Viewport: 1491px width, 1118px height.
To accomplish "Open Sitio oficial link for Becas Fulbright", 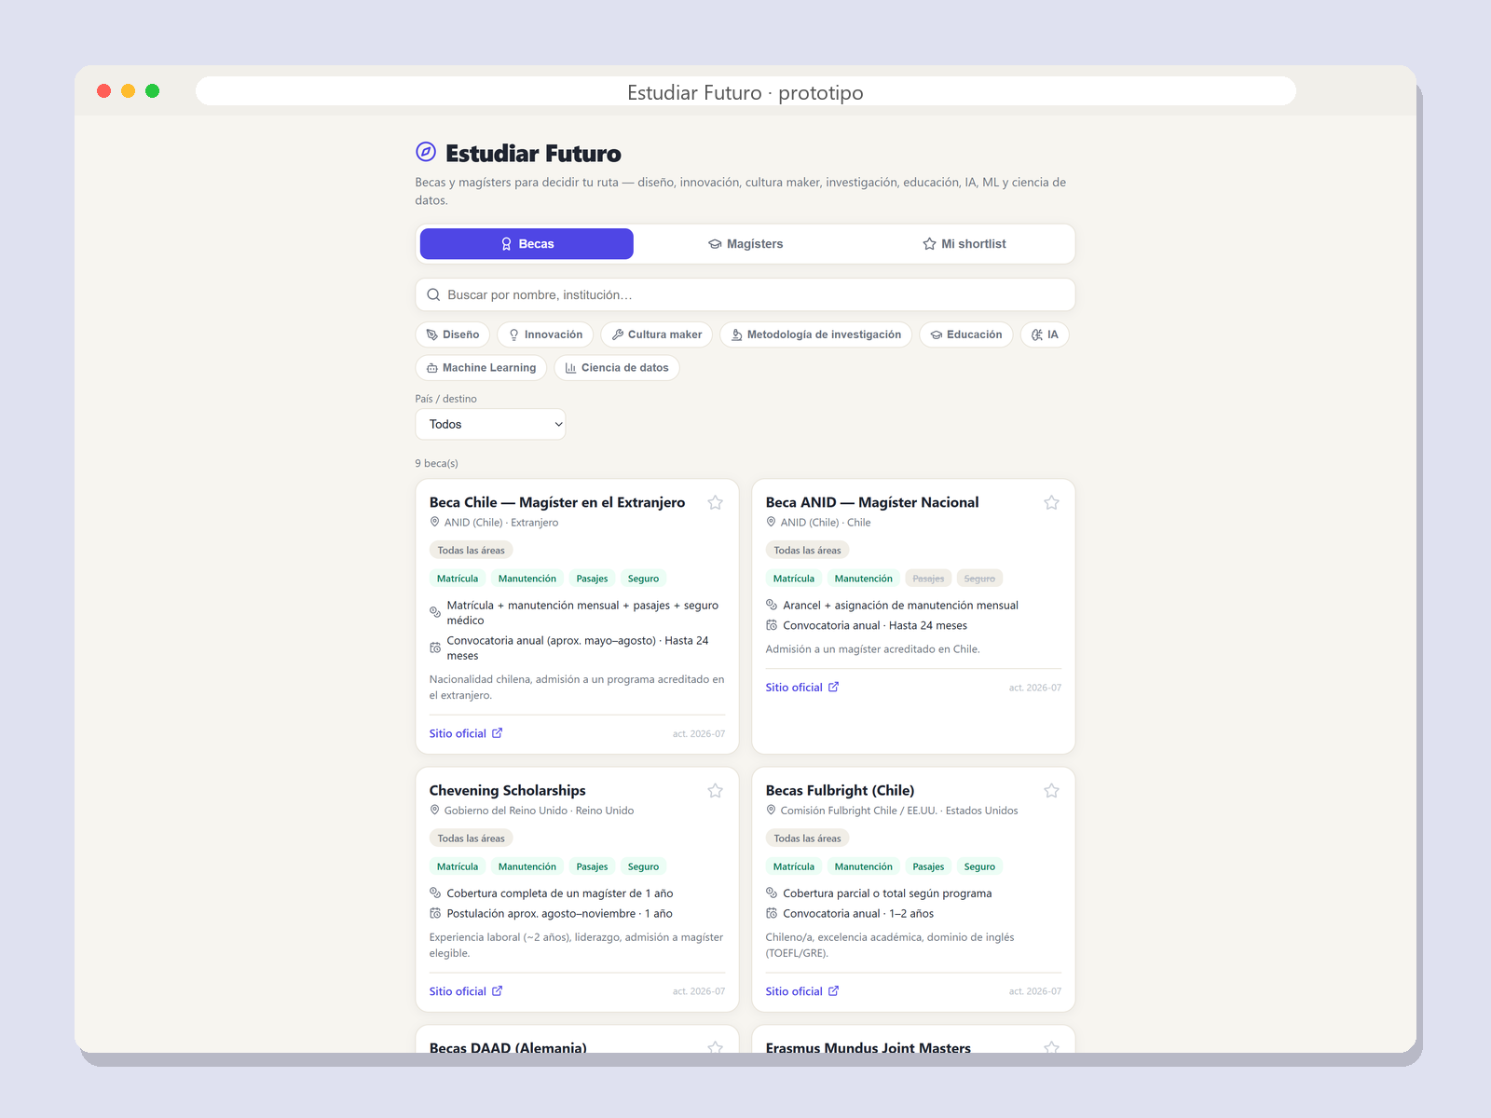I will pos(802,991).
